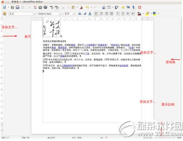Click the word count in the status bar

point(25,138)
